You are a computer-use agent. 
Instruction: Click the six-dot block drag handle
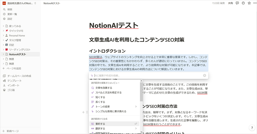(87, 112)
